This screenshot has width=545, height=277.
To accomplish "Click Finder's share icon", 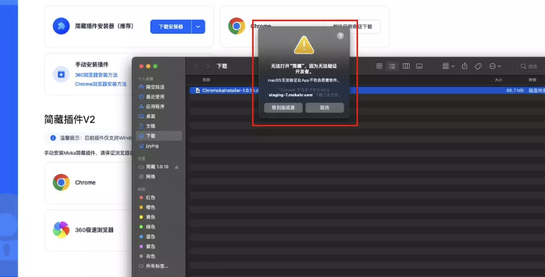I will tap(464, 66).
